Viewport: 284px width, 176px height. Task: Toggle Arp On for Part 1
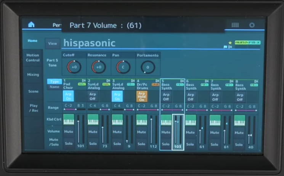(x=69, y=96)
